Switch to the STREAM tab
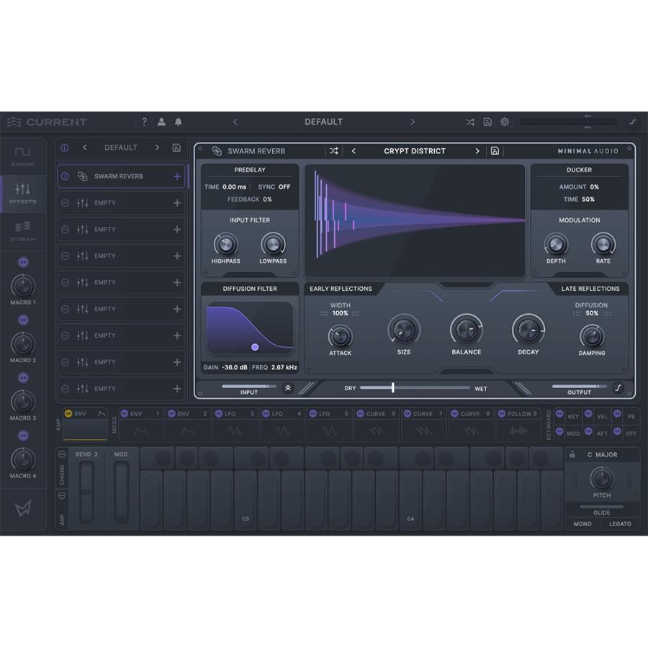648x648 pixels. 23,231
